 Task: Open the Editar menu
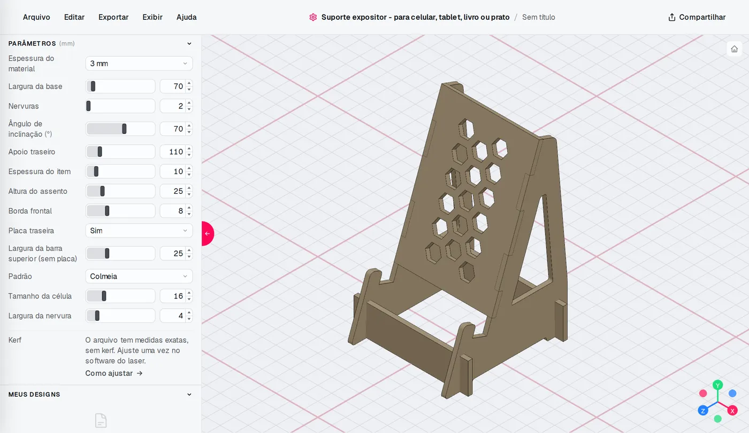click(x=74, y=17)
